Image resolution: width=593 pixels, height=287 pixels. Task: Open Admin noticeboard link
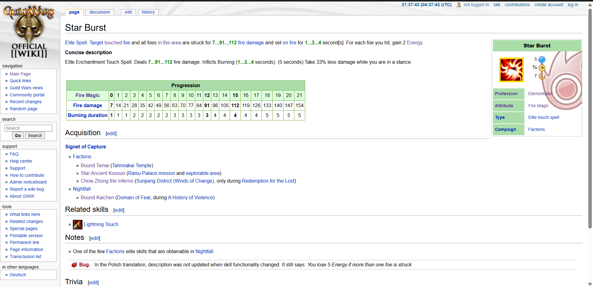point(28,182)
